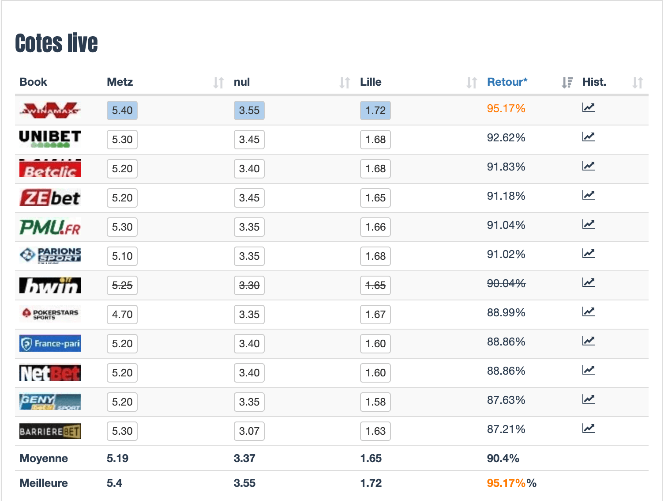Click the PokerStars Sports logo
Screen dimensions: 668x501
click(50, 314)
